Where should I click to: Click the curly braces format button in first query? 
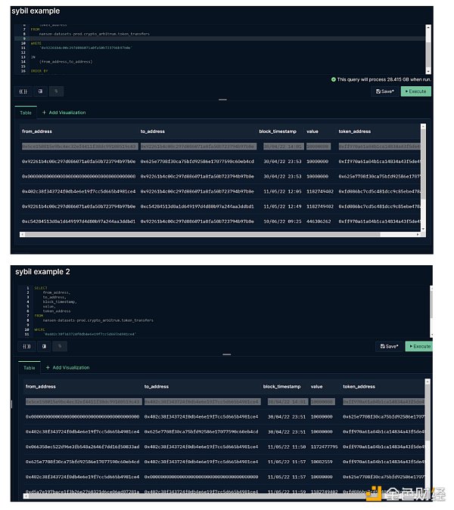pos(23,91)
